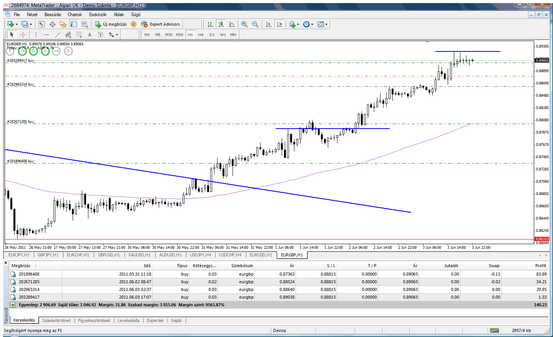Screen dimensions: 553x337
Task: Toggle chart auto scroll
Action: (269, 24)
